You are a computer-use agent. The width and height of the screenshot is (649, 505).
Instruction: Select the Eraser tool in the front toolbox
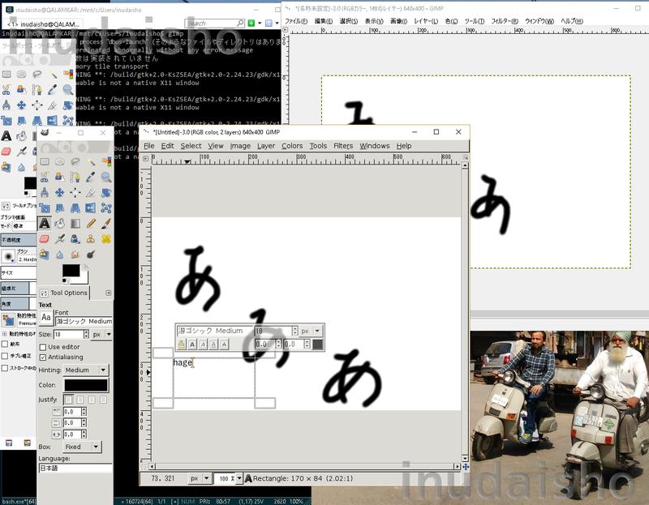pyautogui.click(x=45, y=239)
